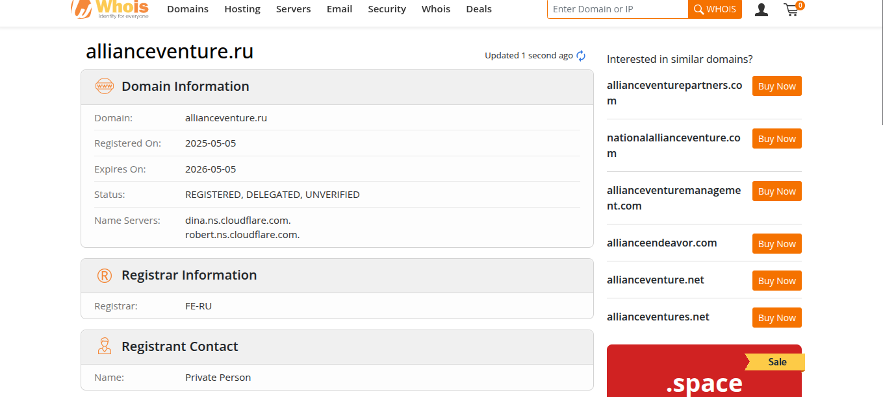Click the Registrant Contact person icon
Viewport: 883px width, 397px height.
coord(104,346)
